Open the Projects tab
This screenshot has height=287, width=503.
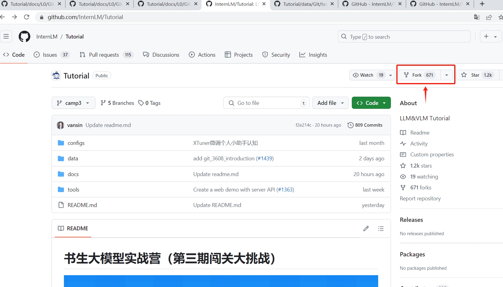point(239,55)
